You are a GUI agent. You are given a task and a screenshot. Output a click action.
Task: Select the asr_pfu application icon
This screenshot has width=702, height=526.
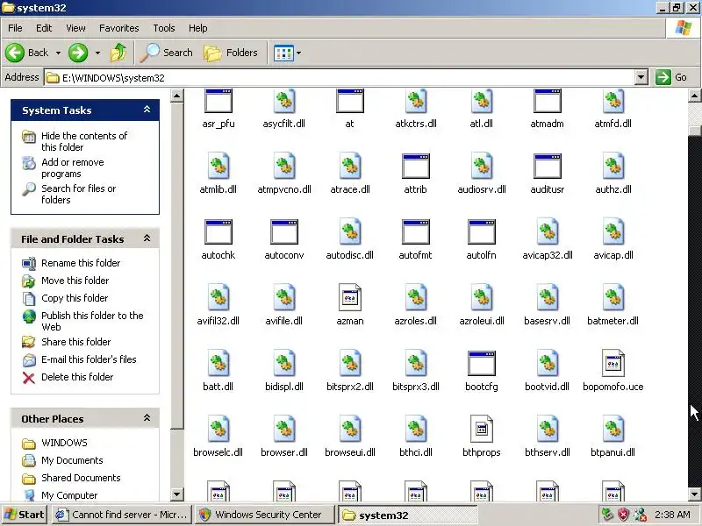(218, 100)
